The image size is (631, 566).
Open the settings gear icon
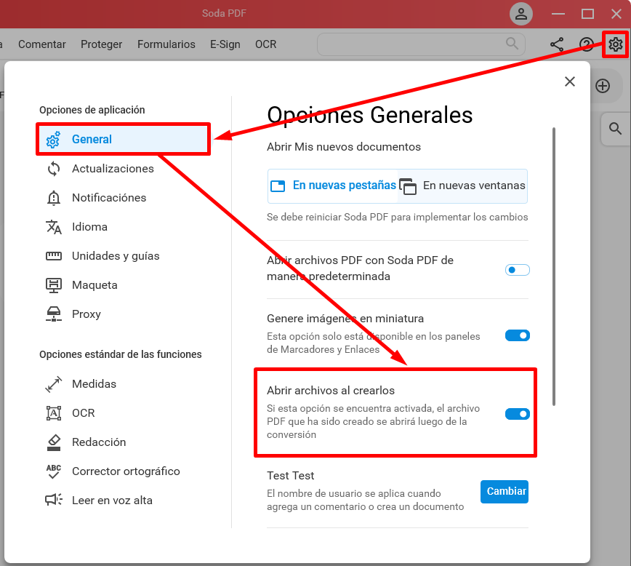point(615,44)
